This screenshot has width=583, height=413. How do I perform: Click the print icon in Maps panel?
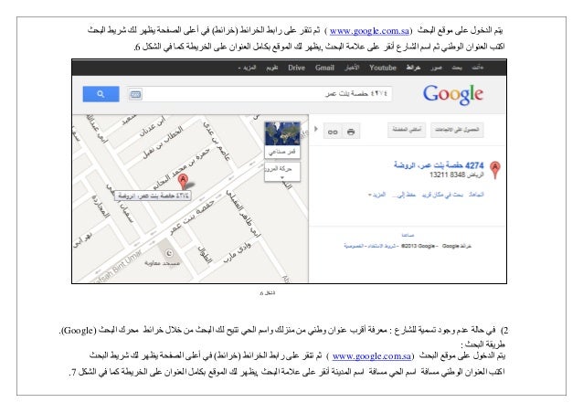[x=351, y=132]
